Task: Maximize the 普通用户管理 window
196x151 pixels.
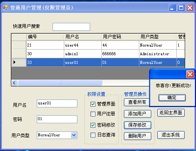Action: click(x=181, y=8)
